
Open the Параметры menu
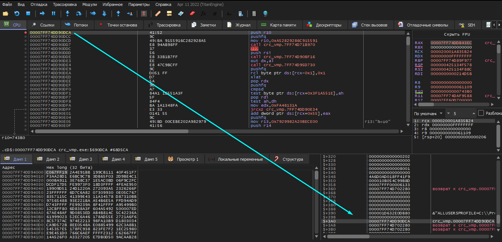139,4
